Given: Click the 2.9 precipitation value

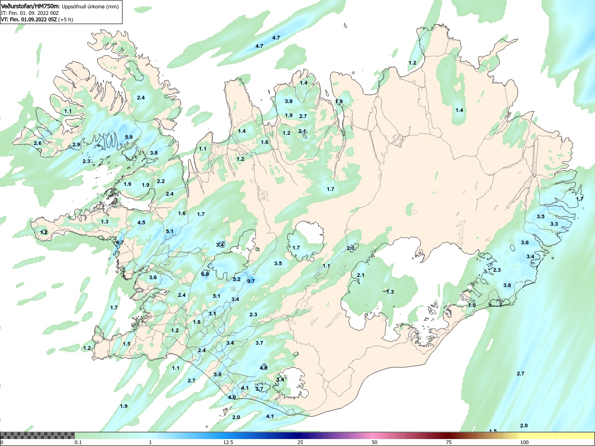Looking at the screenshot, I should [76, 145].
